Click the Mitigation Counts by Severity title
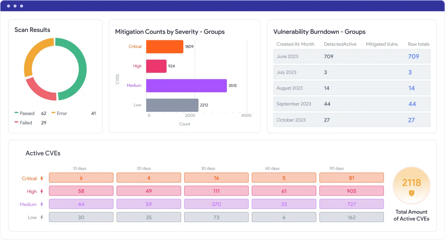This screenshot has width=445, height=240. (x=170, y=32)
